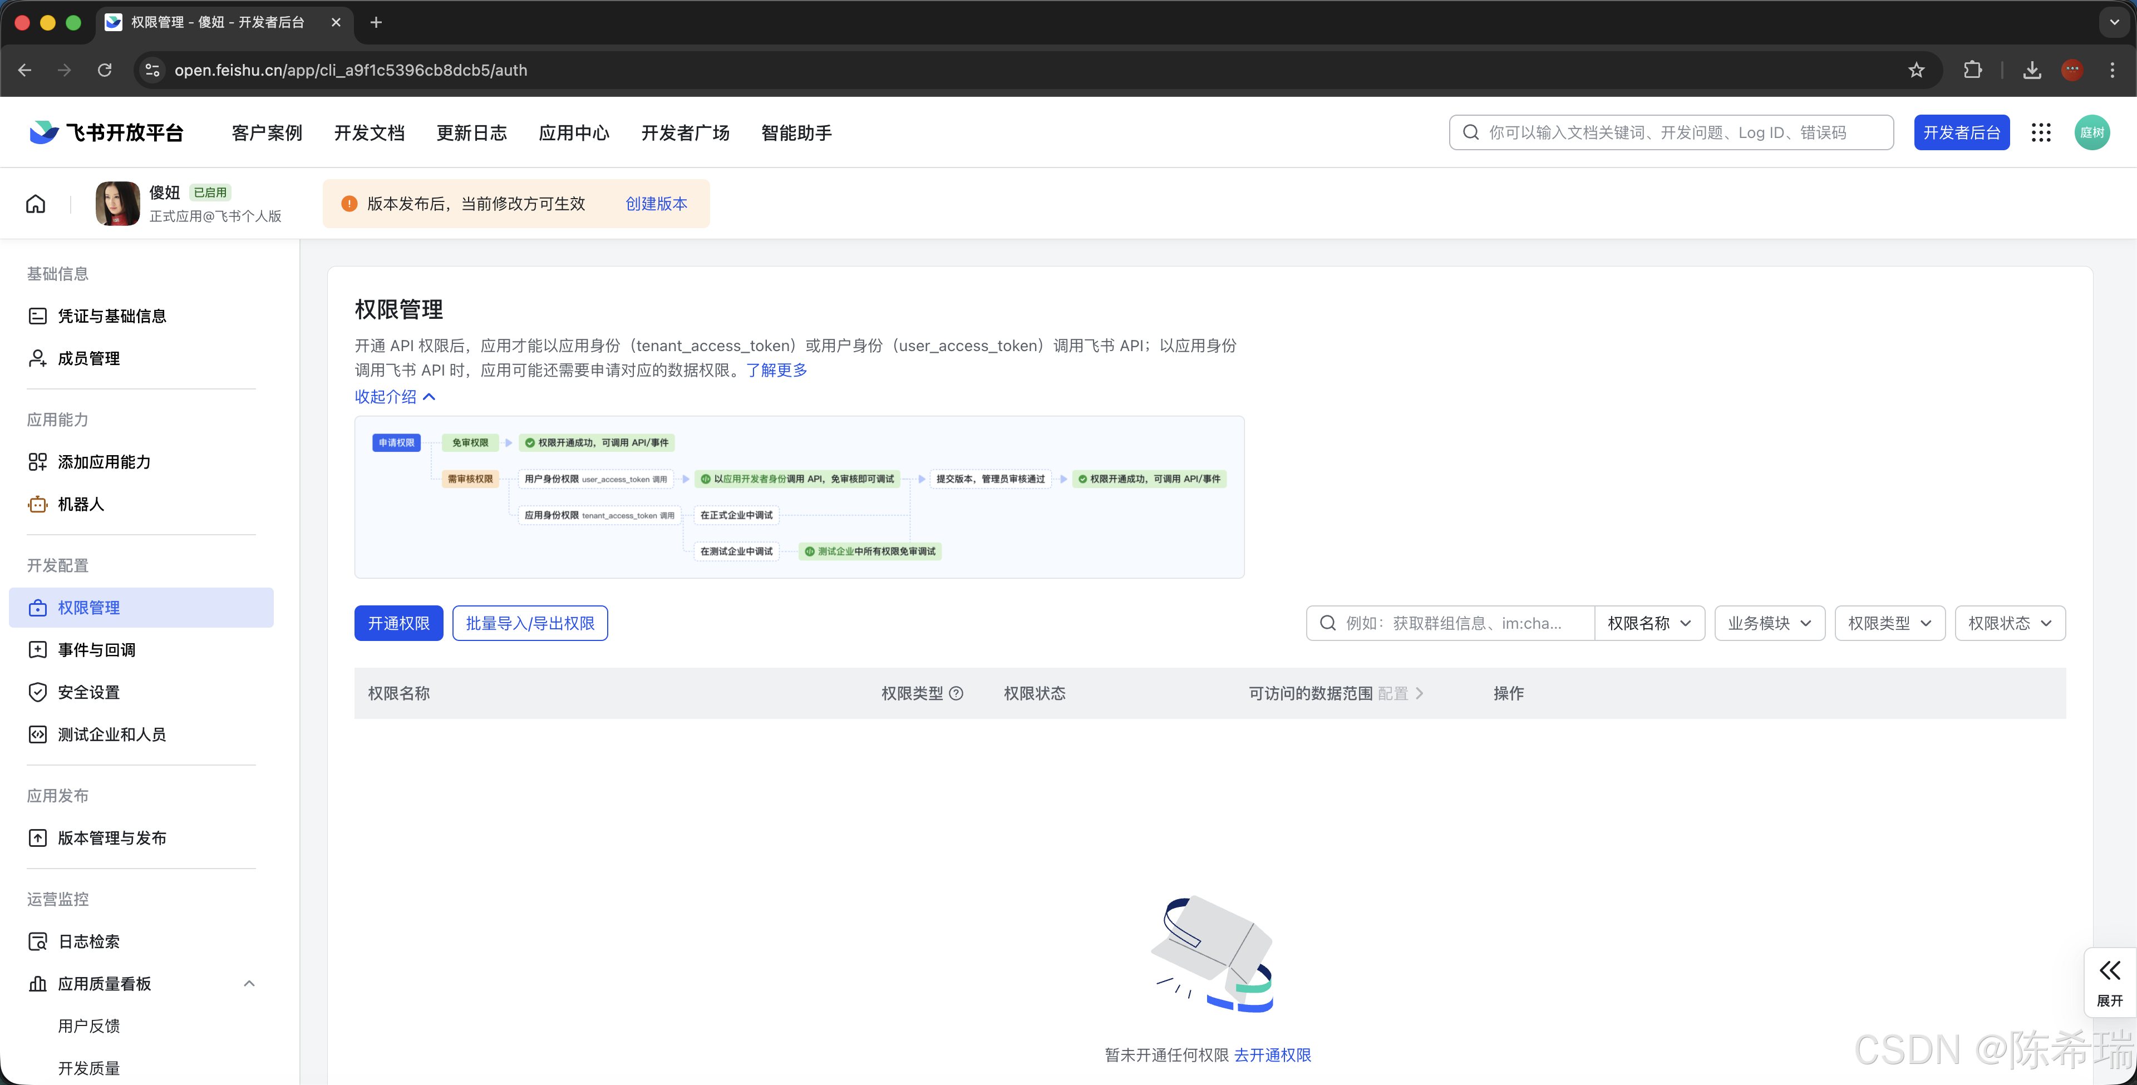Open 事件与回调 configuration
The width and height of the screenshot is (2137, 1085).
96,650
